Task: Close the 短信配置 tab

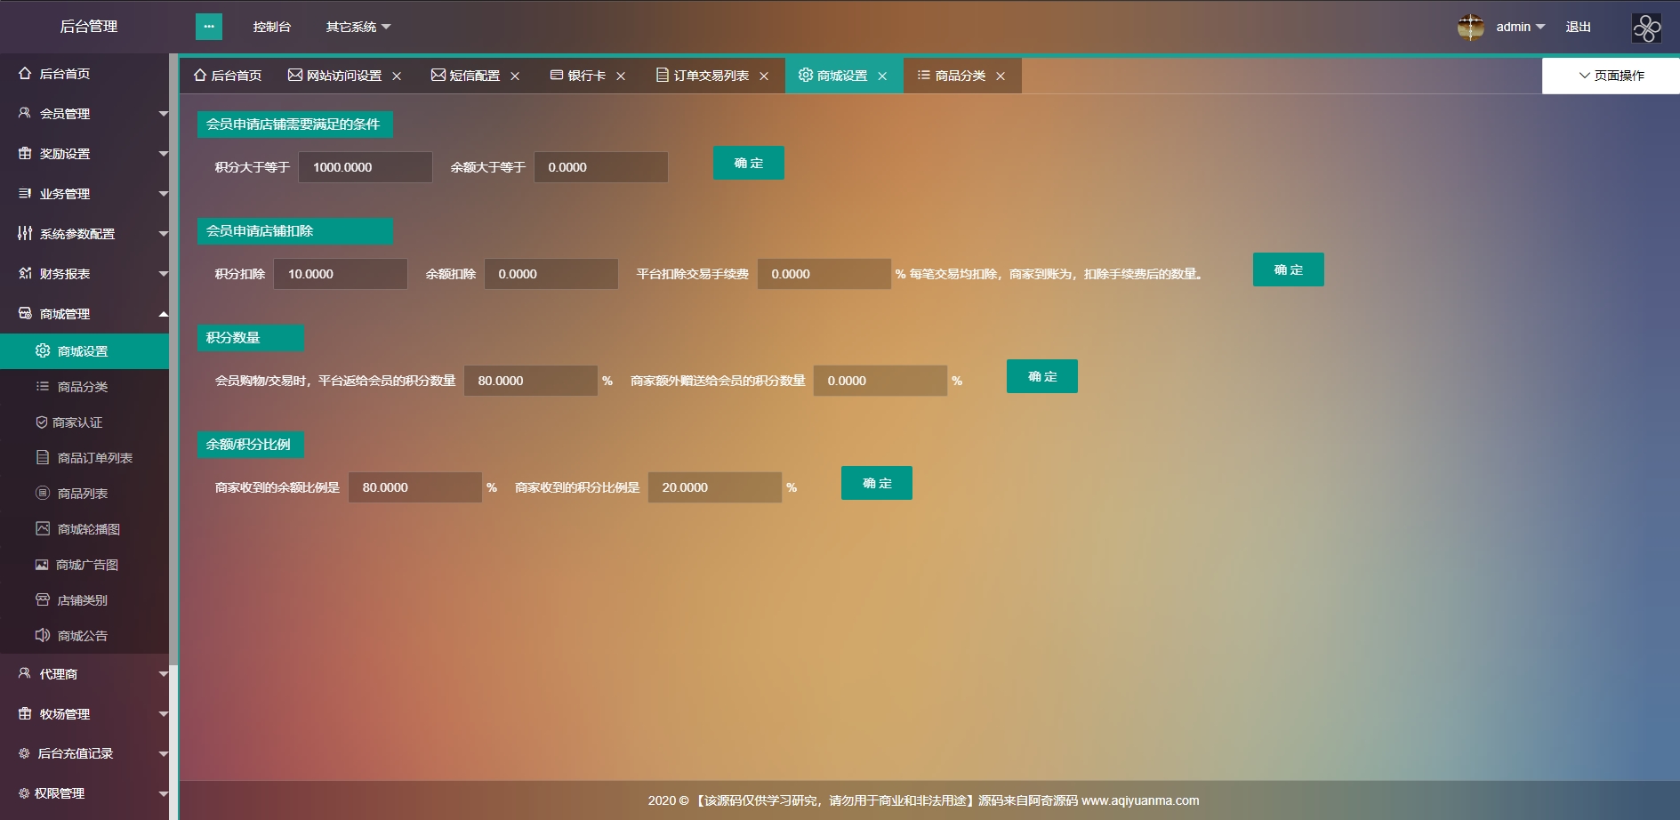Action: click(515, 76)
